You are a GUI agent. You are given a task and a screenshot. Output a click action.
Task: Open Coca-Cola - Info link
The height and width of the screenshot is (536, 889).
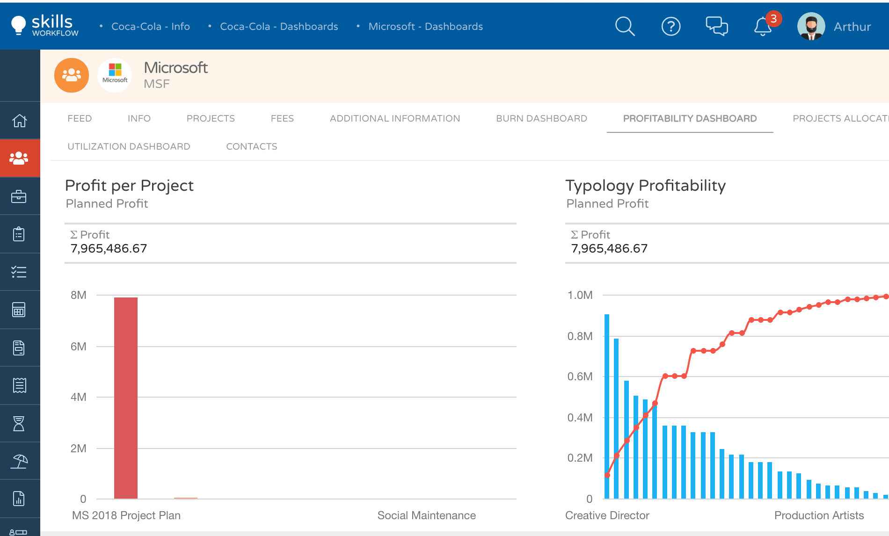pyautogui.click(x=150, y=27)
